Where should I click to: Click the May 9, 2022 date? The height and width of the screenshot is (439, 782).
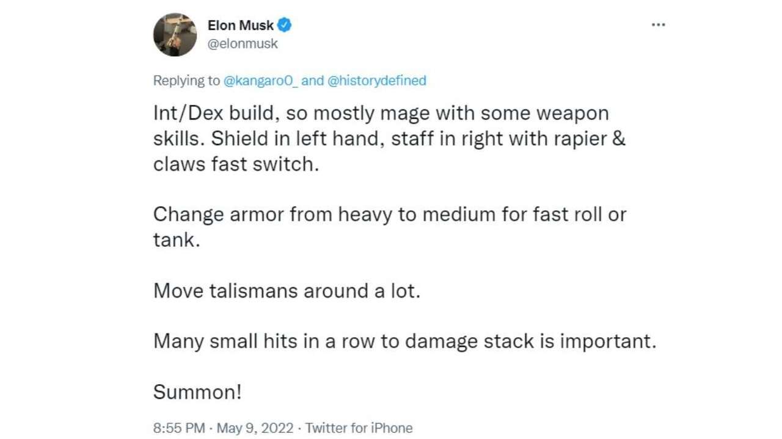[255, 428]
